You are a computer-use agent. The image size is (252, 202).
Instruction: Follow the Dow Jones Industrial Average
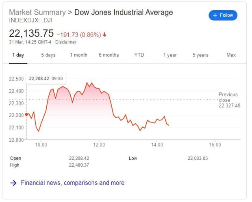click(x=223, y=15)
